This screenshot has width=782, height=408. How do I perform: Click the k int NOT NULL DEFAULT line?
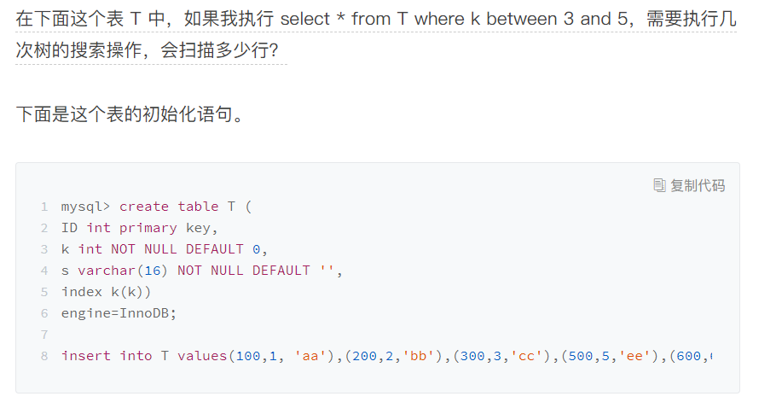165,249
